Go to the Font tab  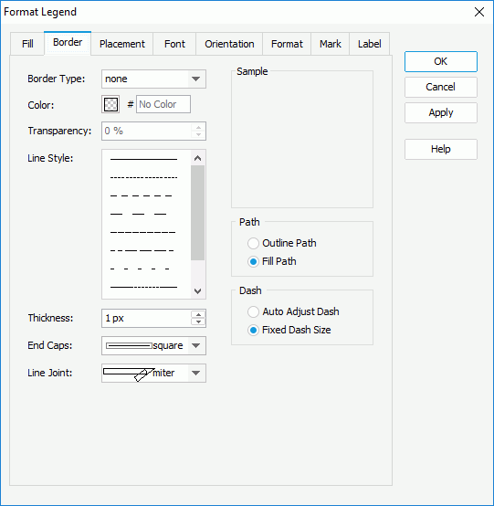tap(174, 44)
